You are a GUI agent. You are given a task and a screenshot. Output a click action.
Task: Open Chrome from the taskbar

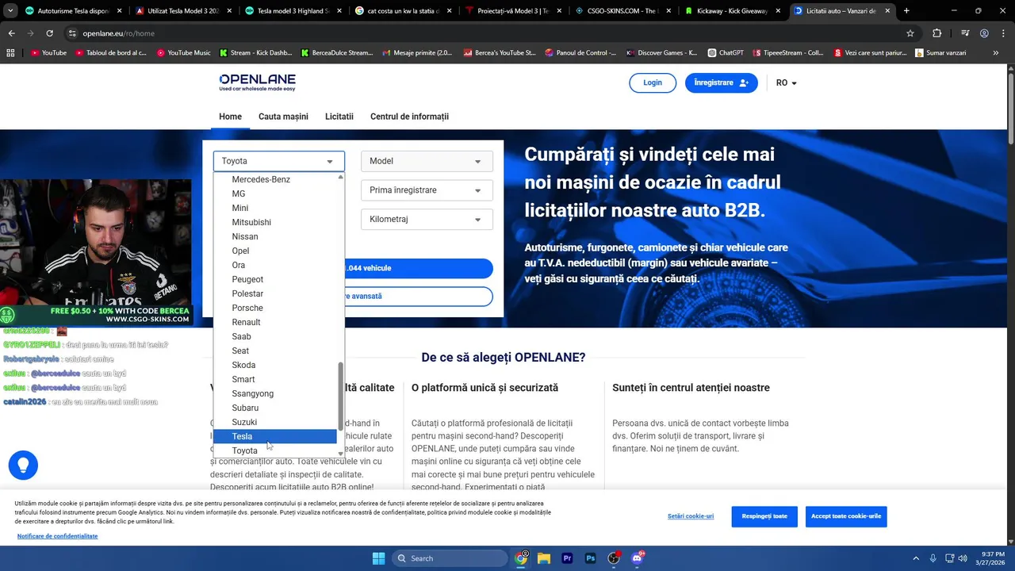[521, 558]
